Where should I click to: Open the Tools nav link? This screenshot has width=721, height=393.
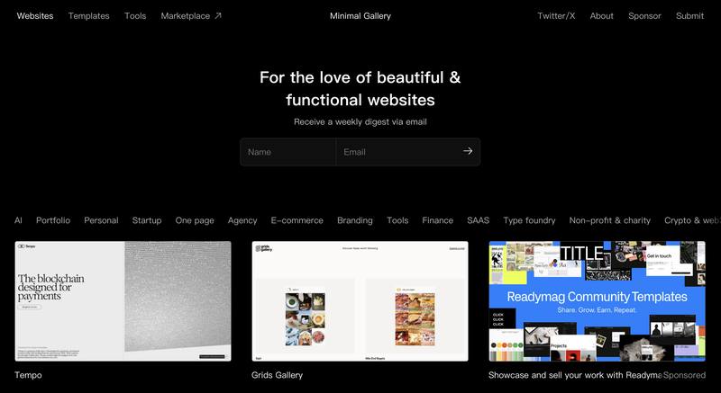point(135,15)
